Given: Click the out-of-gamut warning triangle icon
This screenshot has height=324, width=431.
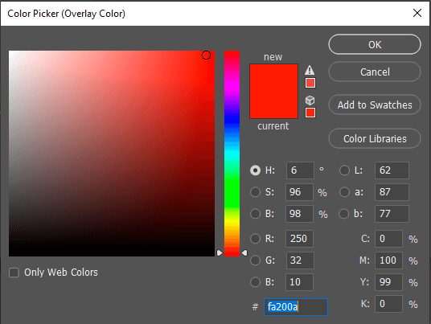Looking at the screenshot, I should [x=310, y=70].
